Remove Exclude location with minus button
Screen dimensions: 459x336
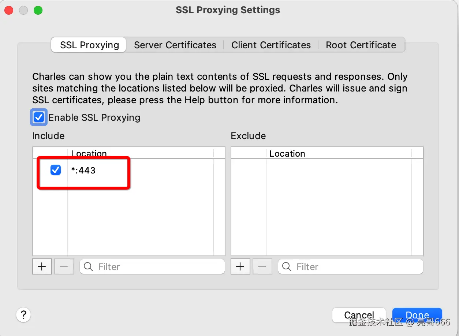[262, 266]
